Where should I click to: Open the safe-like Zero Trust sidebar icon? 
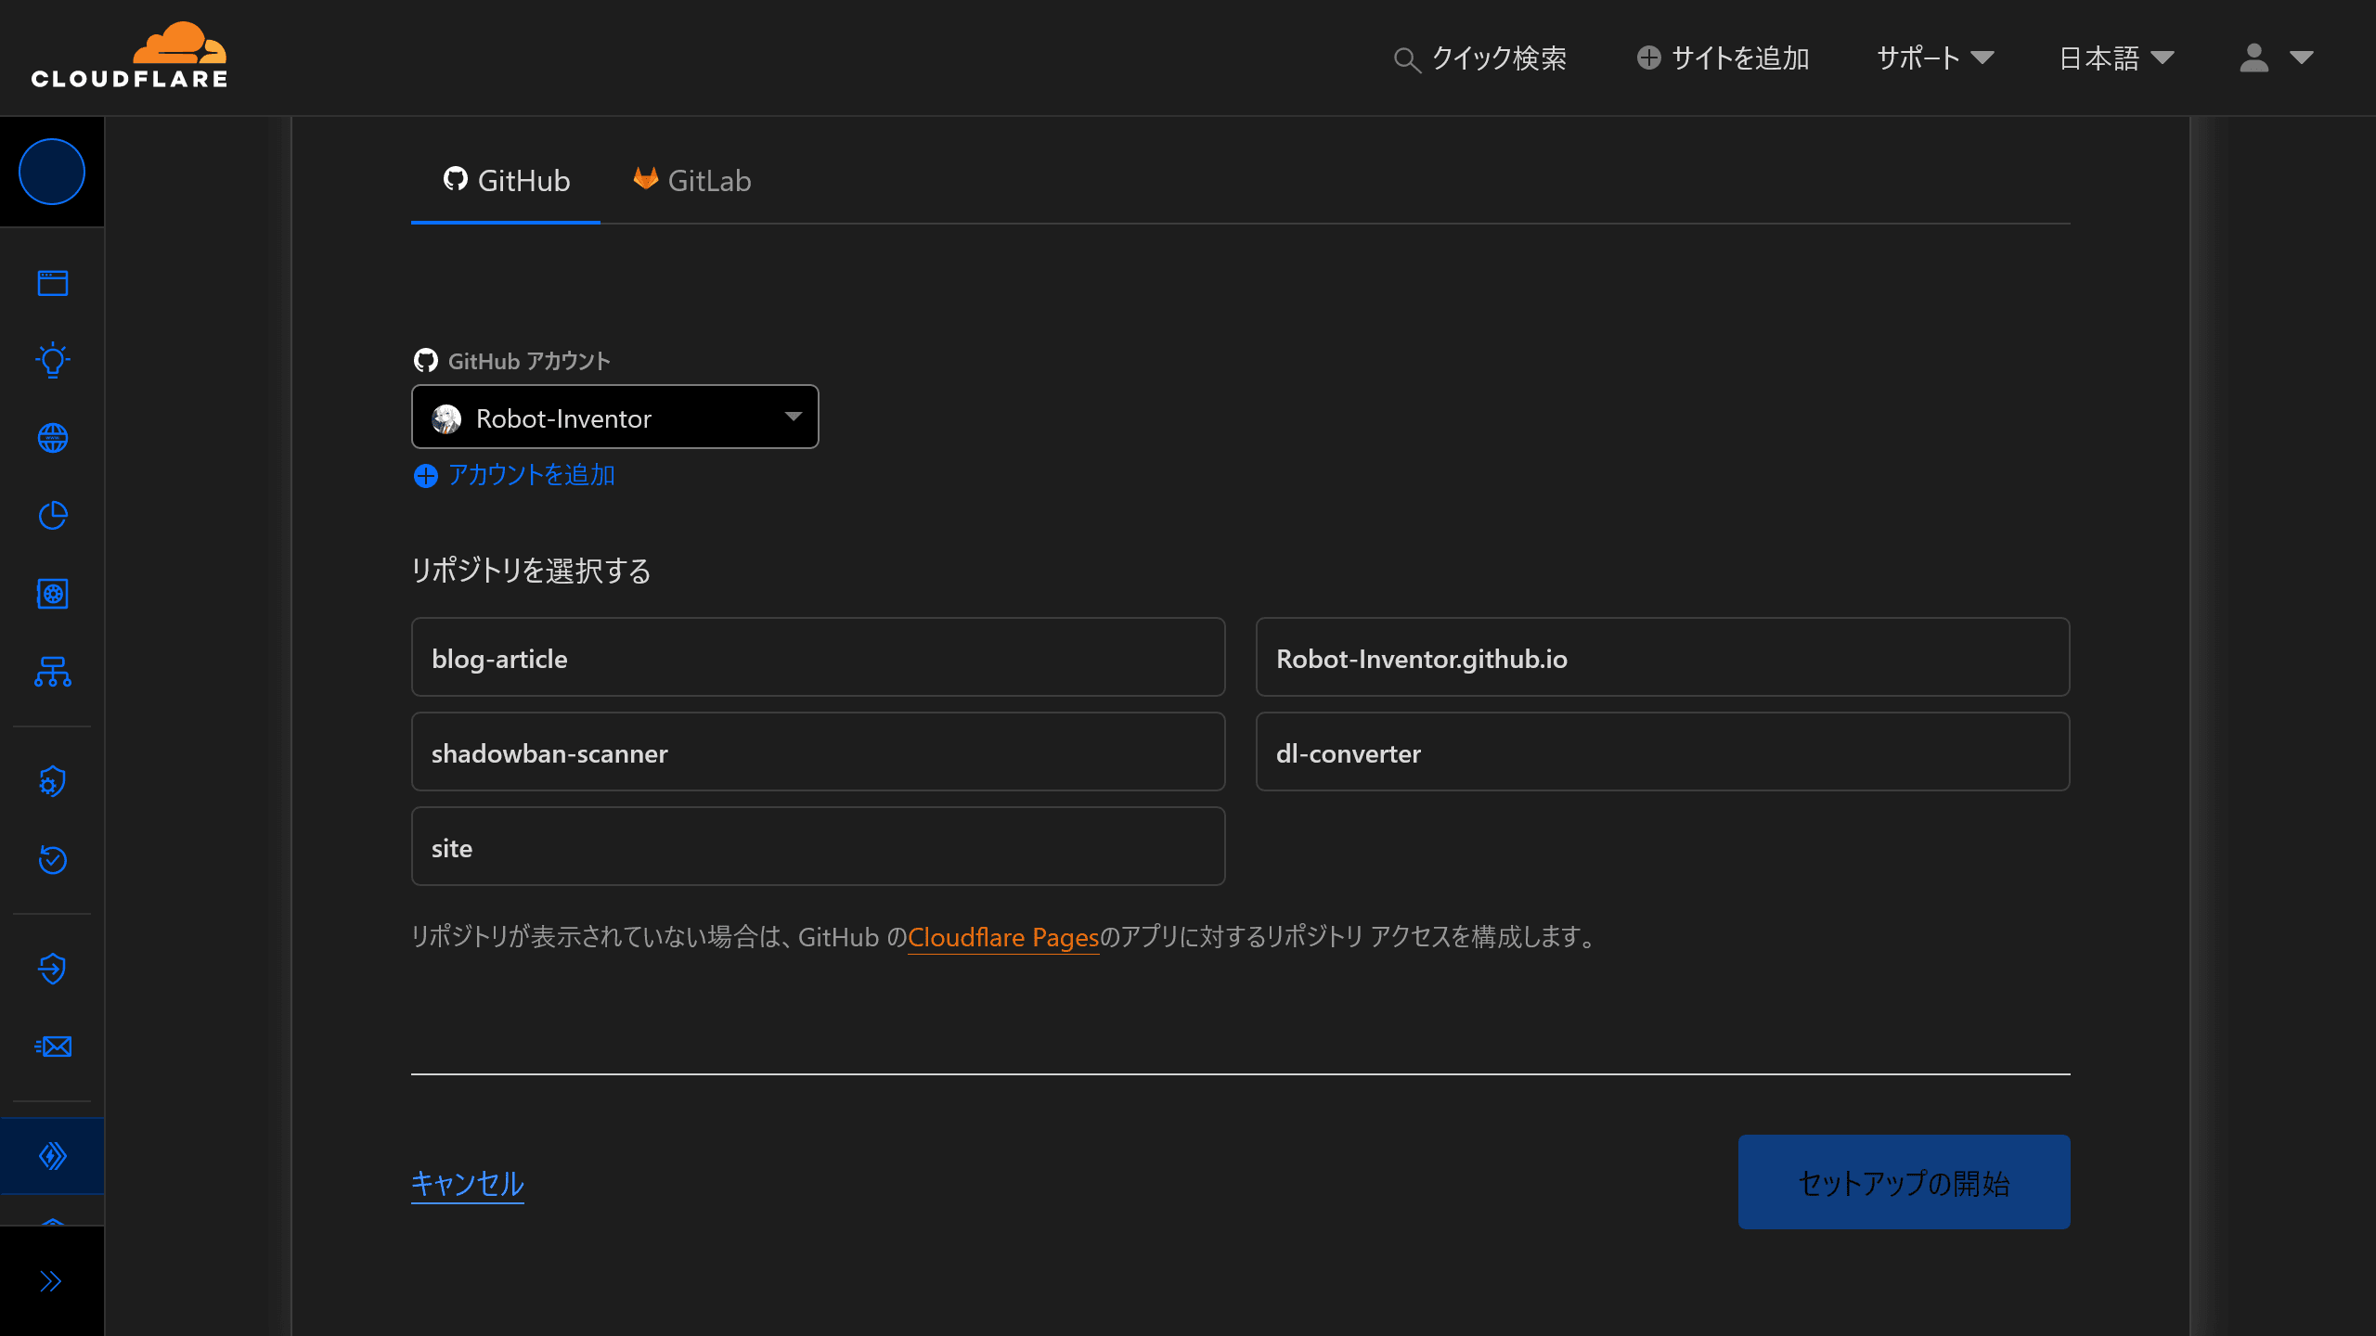[53, 594]
